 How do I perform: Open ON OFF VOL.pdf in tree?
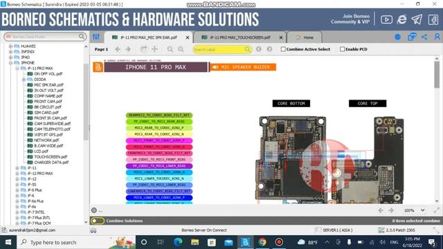48,74
